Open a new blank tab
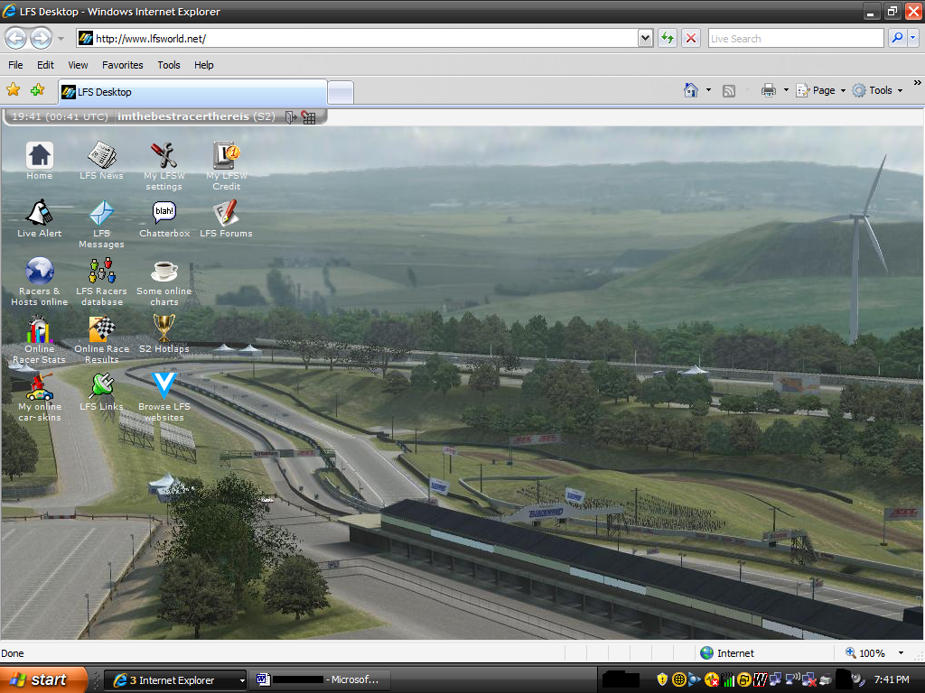 [341, 93]
